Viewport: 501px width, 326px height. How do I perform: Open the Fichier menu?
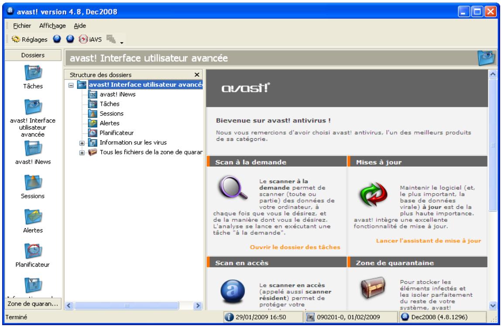click(x=22, y=26)
